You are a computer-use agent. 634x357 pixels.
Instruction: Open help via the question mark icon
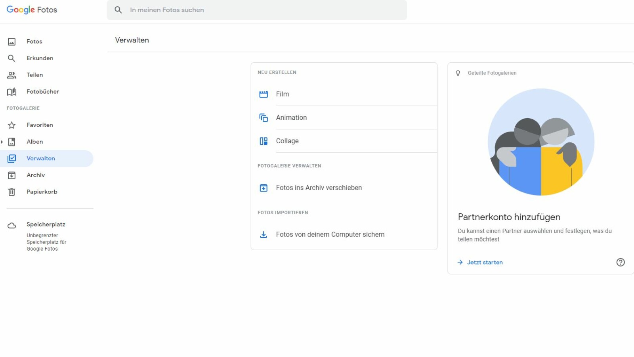click(x=621, y=262)
